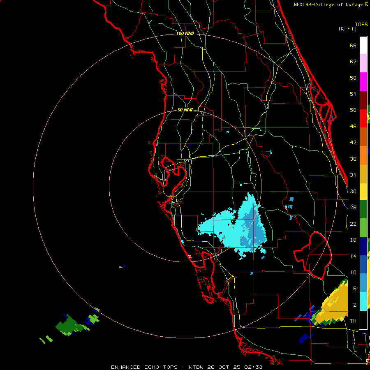Click the 18 legend scale number
This screenshot has width=370, height=370.
coord(353,240)
